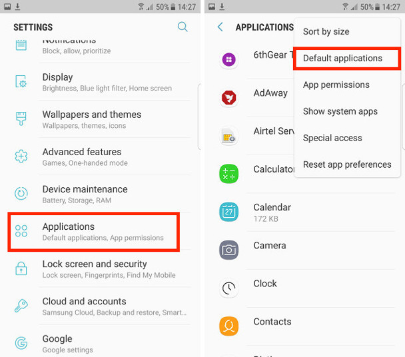The image size is (405, 357).
Task: Open the Display settings icon
Action: pyautogui.click(x=21, y=82)
